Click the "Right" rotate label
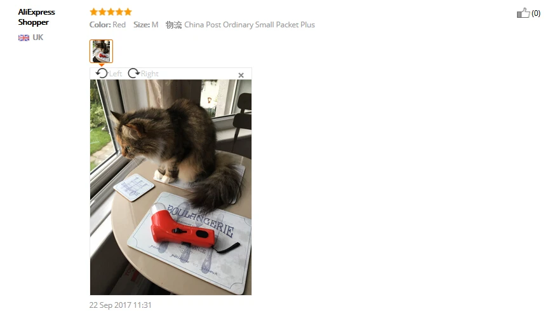The width and height of the screenshot is (550, 311). click(149, 74)
